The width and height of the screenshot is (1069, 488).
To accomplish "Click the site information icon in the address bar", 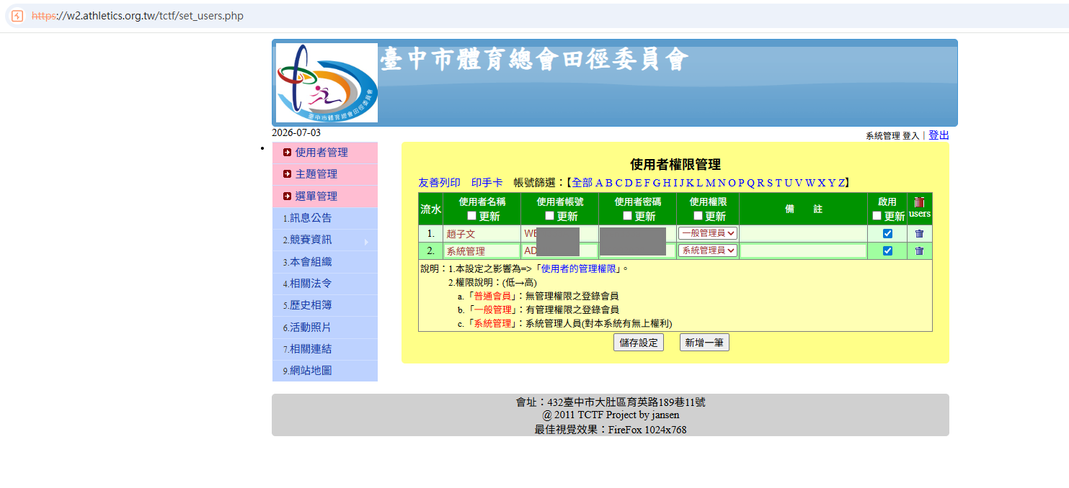I will coord(17,16).
